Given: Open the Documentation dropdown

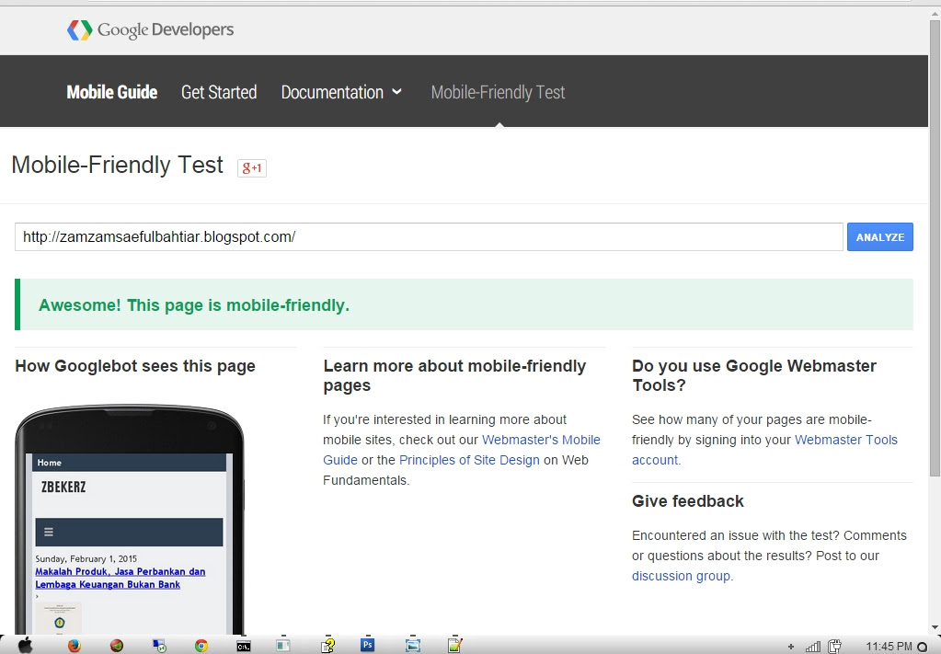Looking at the screenshot, I should tap(341, 92).
